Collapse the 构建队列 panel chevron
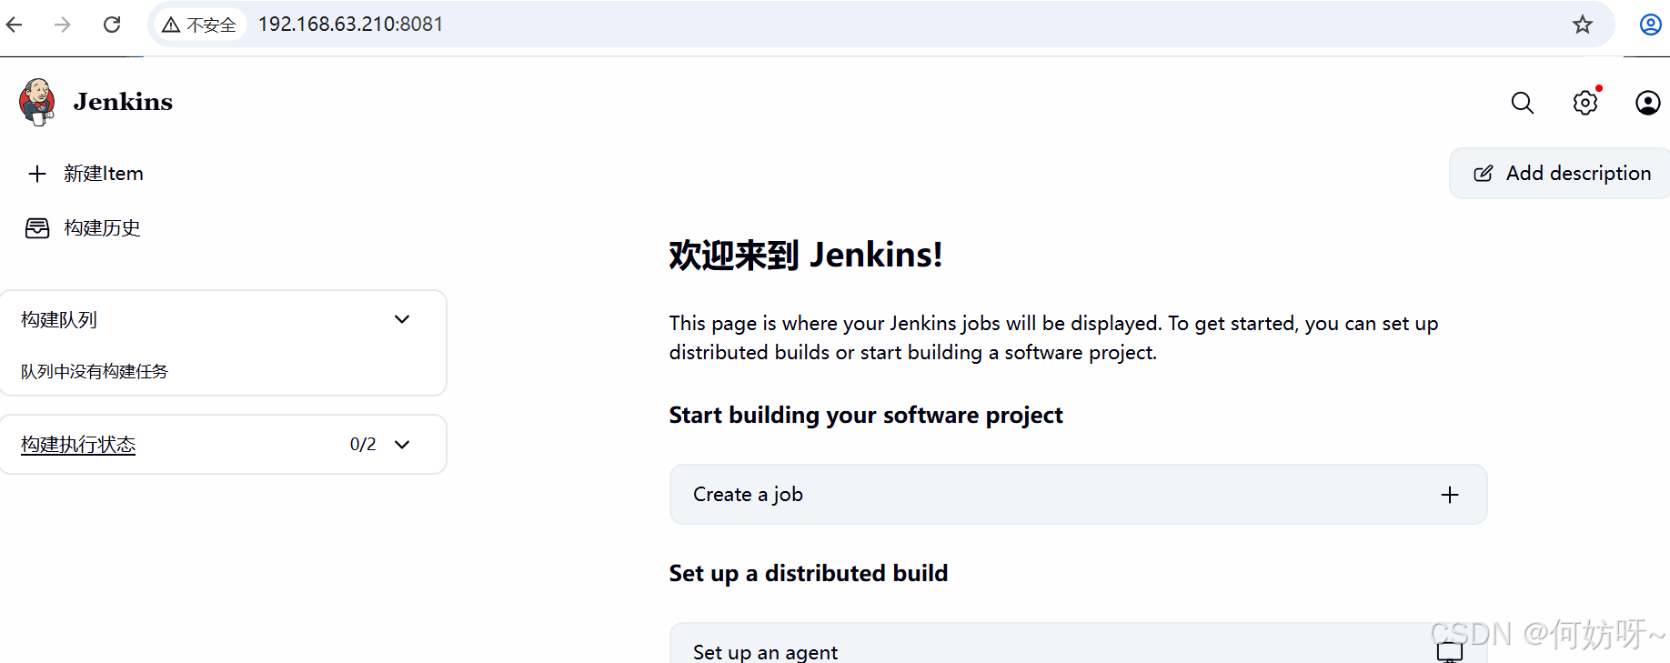1670x663 pixels. click(x=402, y=319)
